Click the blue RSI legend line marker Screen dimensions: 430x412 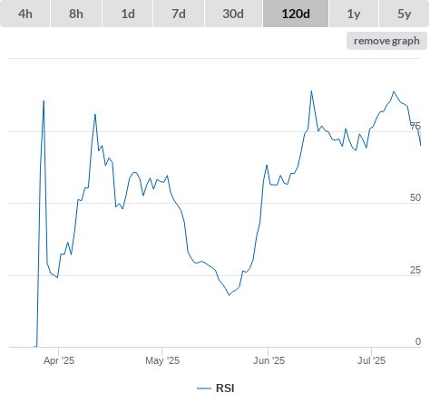click(204, 388)
